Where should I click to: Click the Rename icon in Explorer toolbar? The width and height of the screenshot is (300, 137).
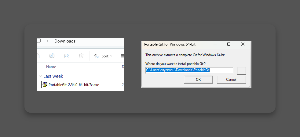[x=52, y=56]
